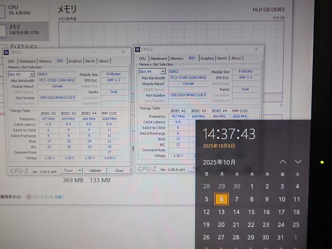Click the 2025年10月 month header
This screenshot has height=249, width=332.
point(219,162)
